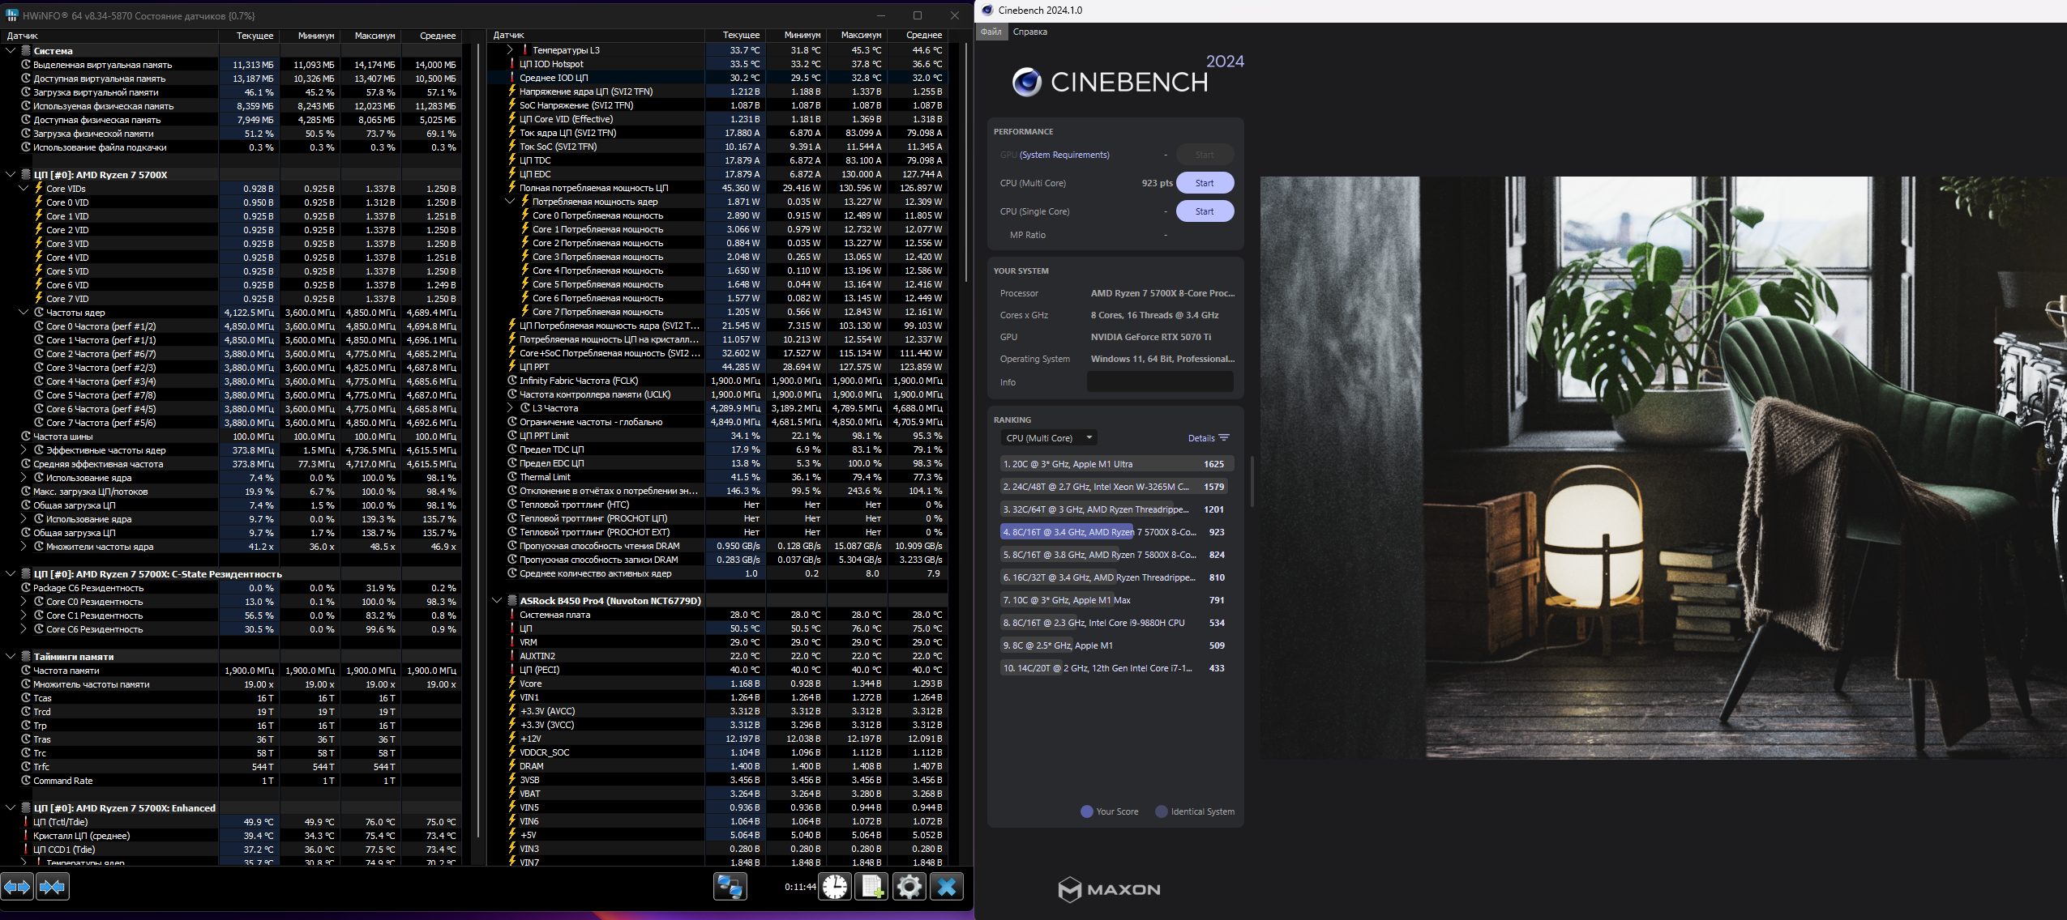Start logging with the sheet-plus icon

(x=872, y=887)
